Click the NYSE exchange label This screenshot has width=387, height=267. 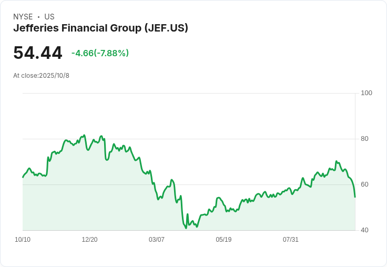(x=23, y=17)
